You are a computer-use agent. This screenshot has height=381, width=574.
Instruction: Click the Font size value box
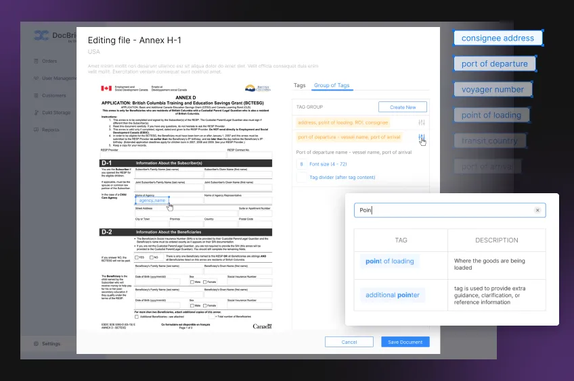301,164
